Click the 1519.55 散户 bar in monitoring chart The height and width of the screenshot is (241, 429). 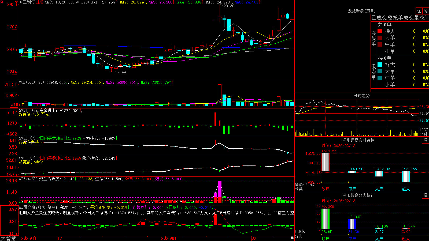[x=326, y=162]
